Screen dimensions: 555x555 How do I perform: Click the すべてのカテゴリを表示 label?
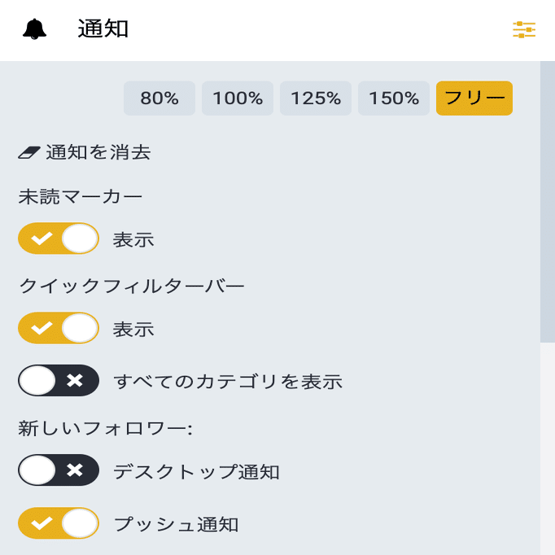click(227, 381)
